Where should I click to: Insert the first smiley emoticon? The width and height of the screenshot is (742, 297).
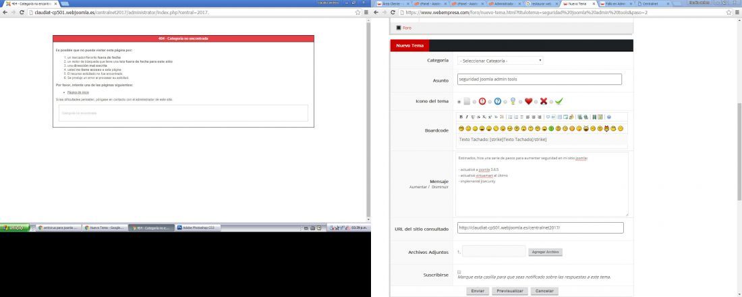pos(461,128)
